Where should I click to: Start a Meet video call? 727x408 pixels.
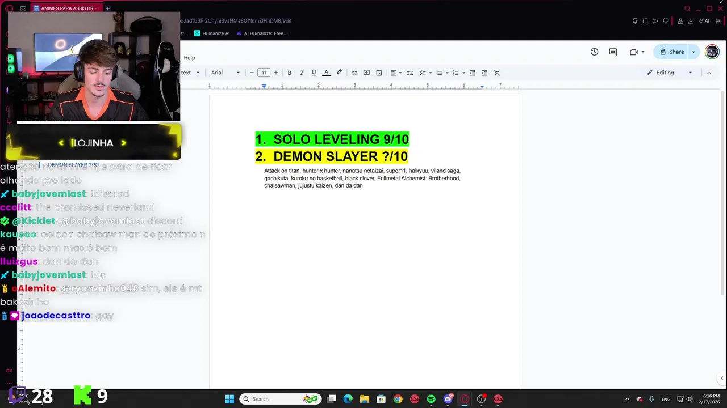634,52
